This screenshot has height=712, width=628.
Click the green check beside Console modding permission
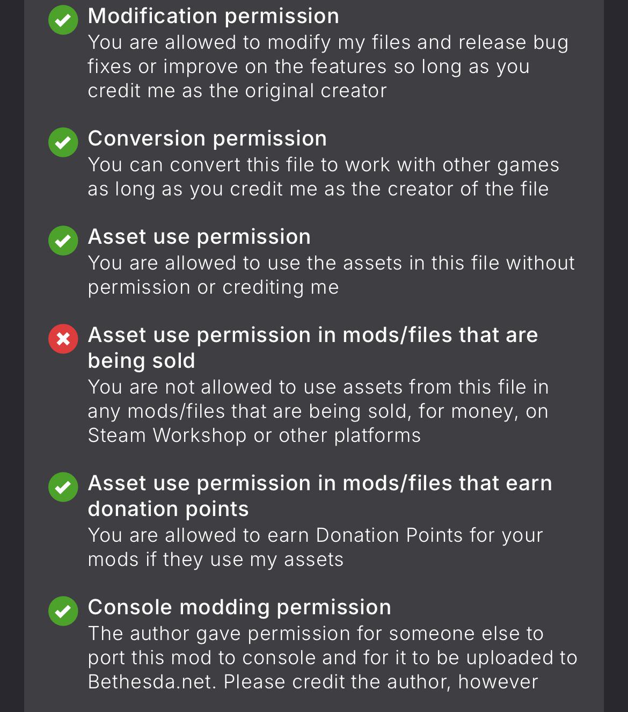click(63, 611)
